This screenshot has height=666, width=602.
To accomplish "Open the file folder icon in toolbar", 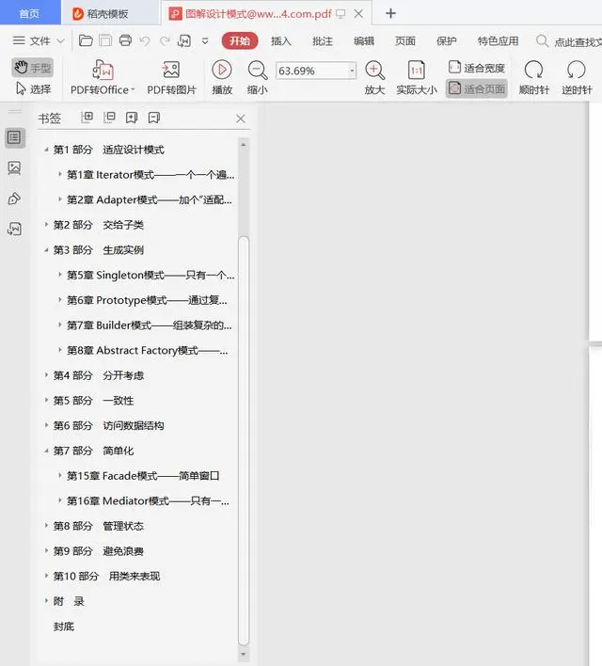I will point(86,40).
